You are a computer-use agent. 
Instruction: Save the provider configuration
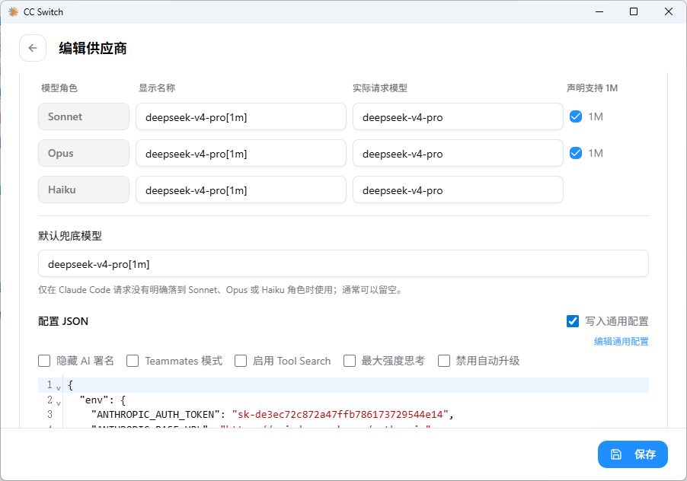[x=633, y=454]
